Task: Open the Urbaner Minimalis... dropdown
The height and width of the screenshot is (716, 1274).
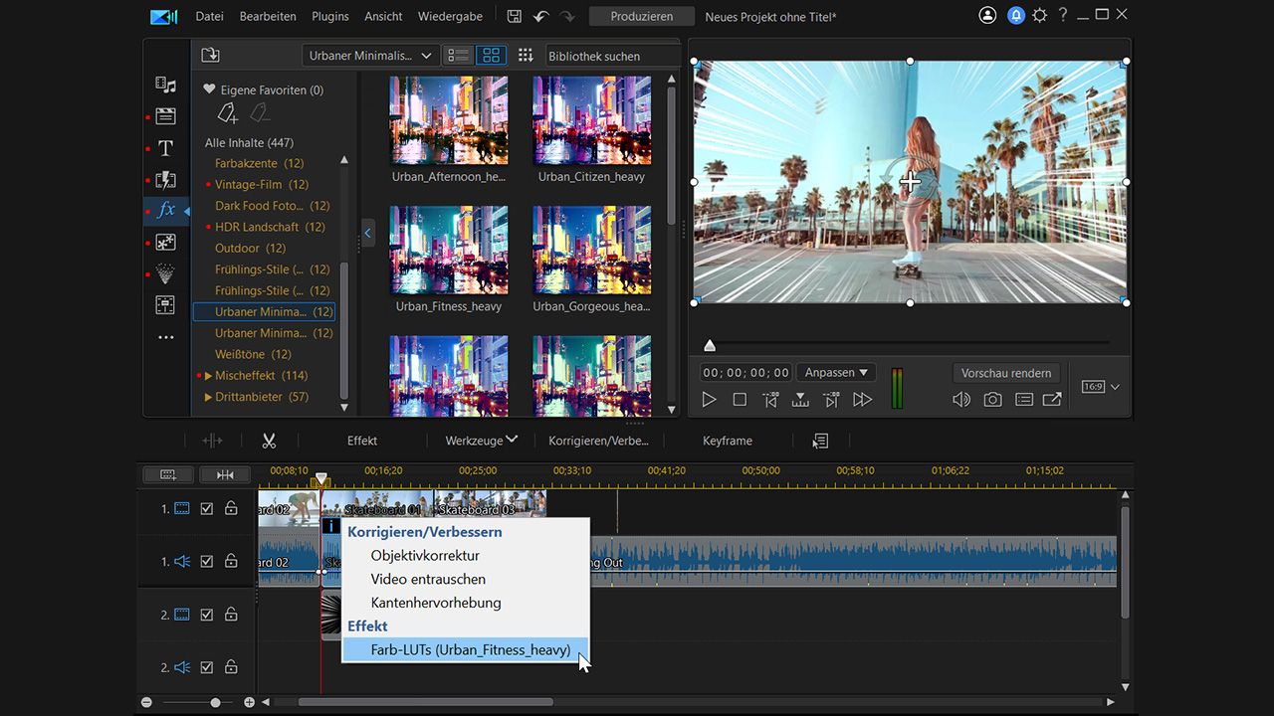Action: click(x=370, y=56)
